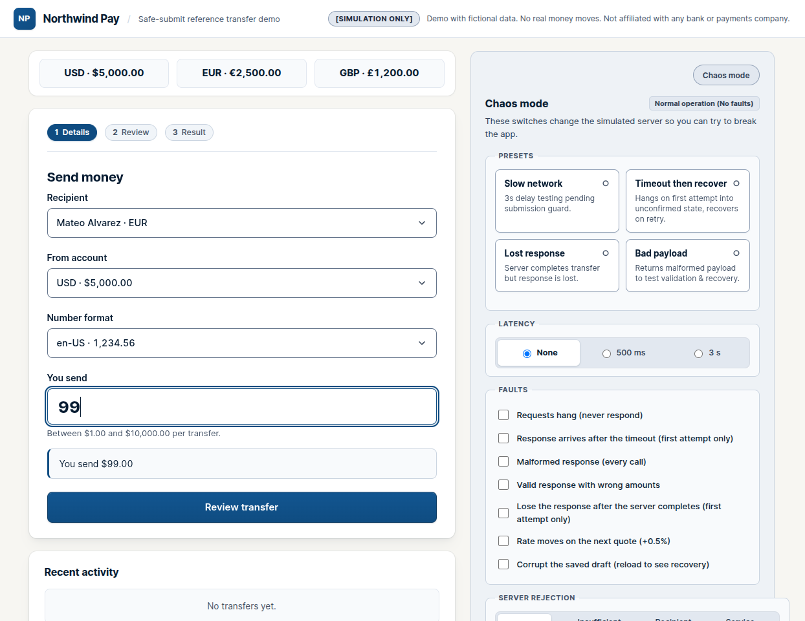Click the Chaos mode pill button
Screen dimensions: 805x621
coord(726,75)
